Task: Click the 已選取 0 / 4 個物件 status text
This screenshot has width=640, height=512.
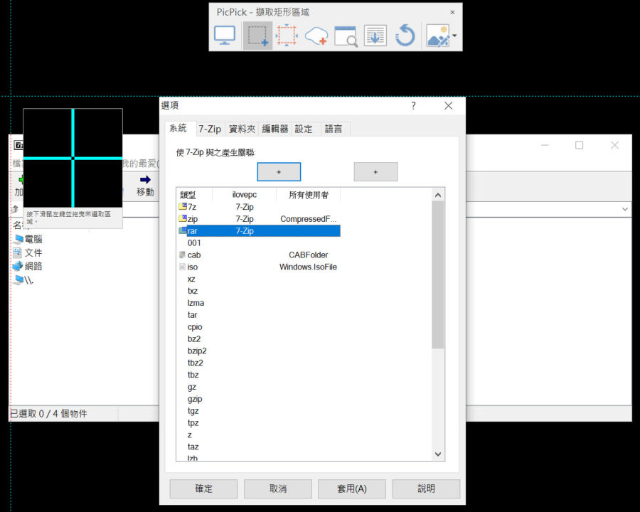Action: point(48,414)
